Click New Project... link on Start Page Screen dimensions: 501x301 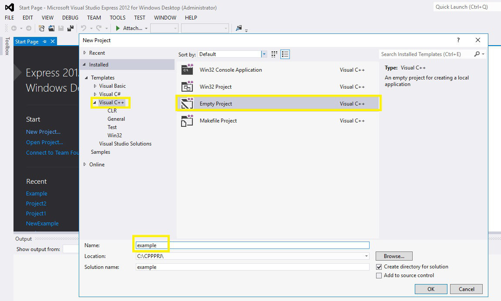click(43, 132)
